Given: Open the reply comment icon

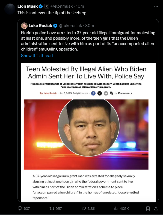Looking at the screenshot, I should 20,208.
